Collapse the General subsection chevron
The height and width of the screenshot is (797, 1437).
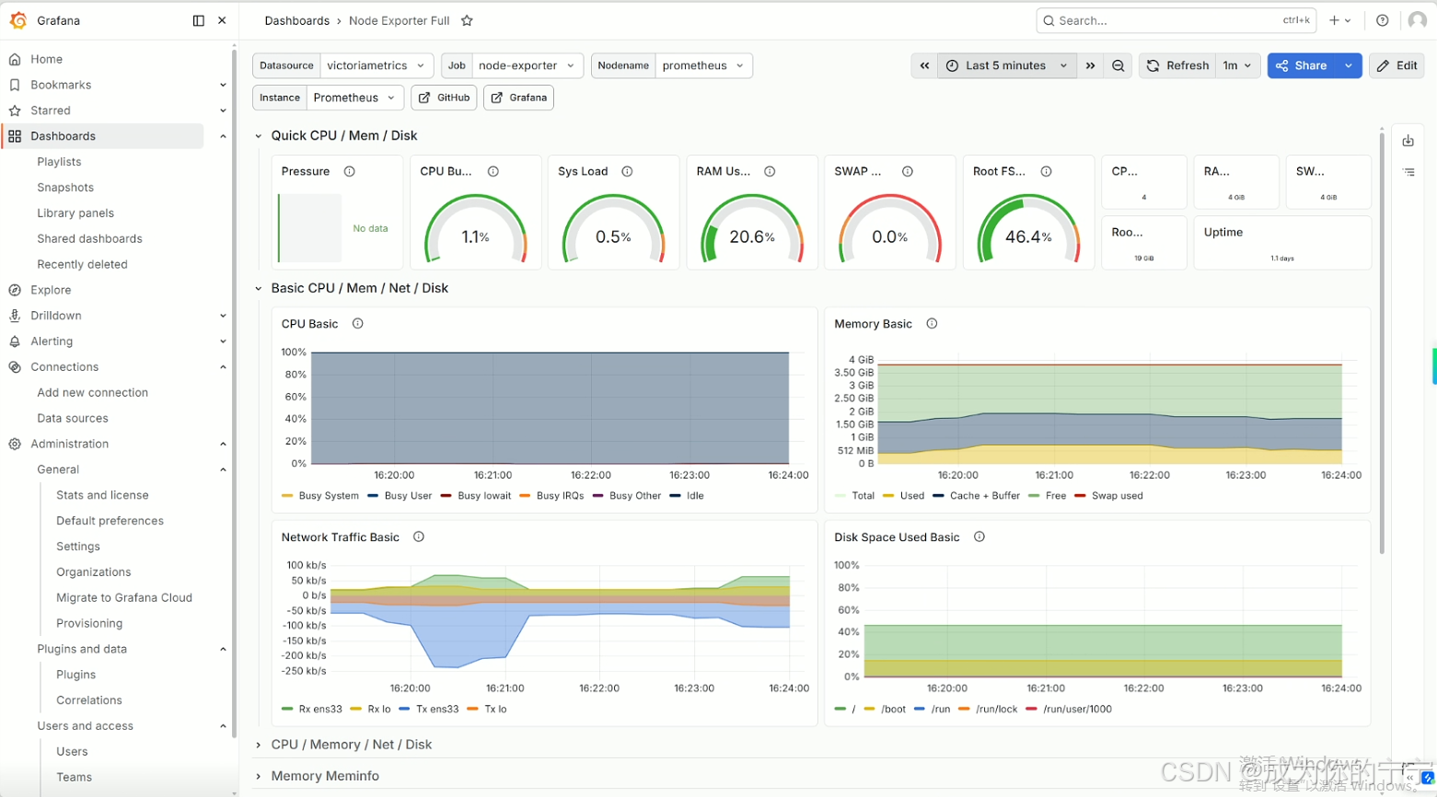[x=223, y=469]
